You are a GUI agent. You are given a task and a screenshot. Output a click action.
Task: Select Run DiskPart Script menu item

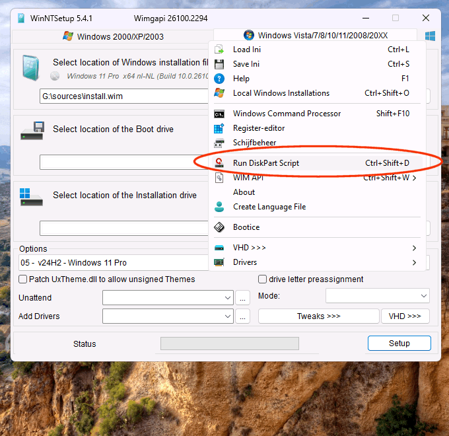[318, 163]
